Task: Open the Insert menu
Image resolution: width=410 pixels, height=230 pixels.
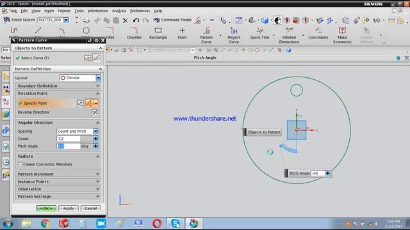Action: (49, 11)
